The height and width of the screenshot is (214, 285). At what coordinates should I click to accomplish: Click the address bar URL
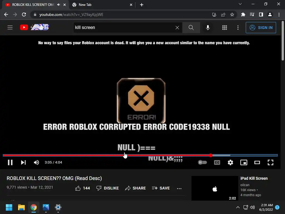[x=71, y=14]
